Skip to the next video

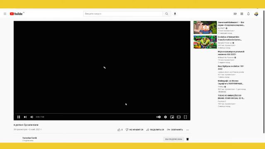click(x=25, y=117)
